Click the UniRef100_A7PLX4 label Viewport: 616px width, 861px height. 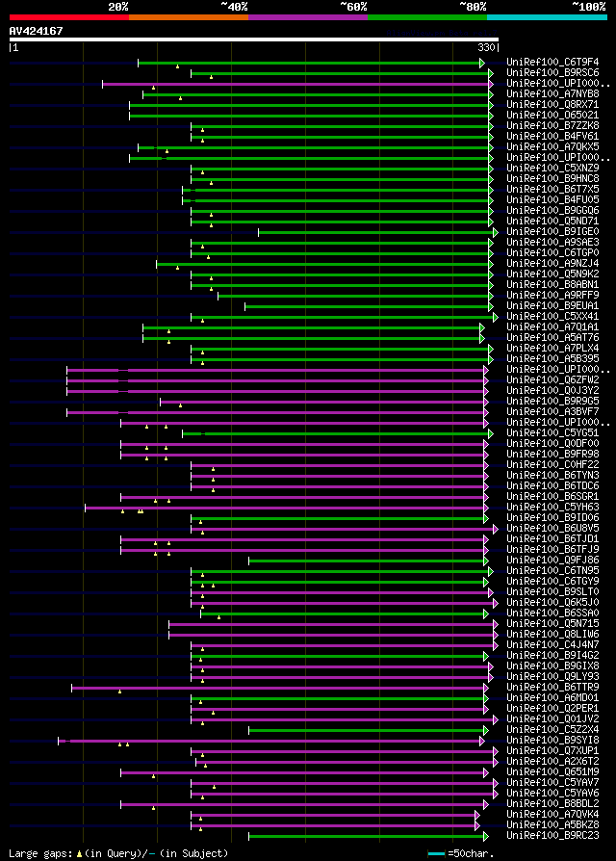(552, 348)
